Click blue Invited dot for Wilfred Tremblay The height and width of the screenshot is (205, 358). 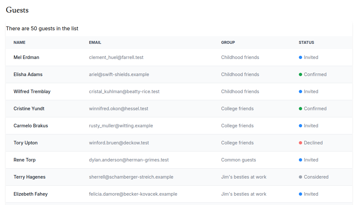(x=300, y=92)
